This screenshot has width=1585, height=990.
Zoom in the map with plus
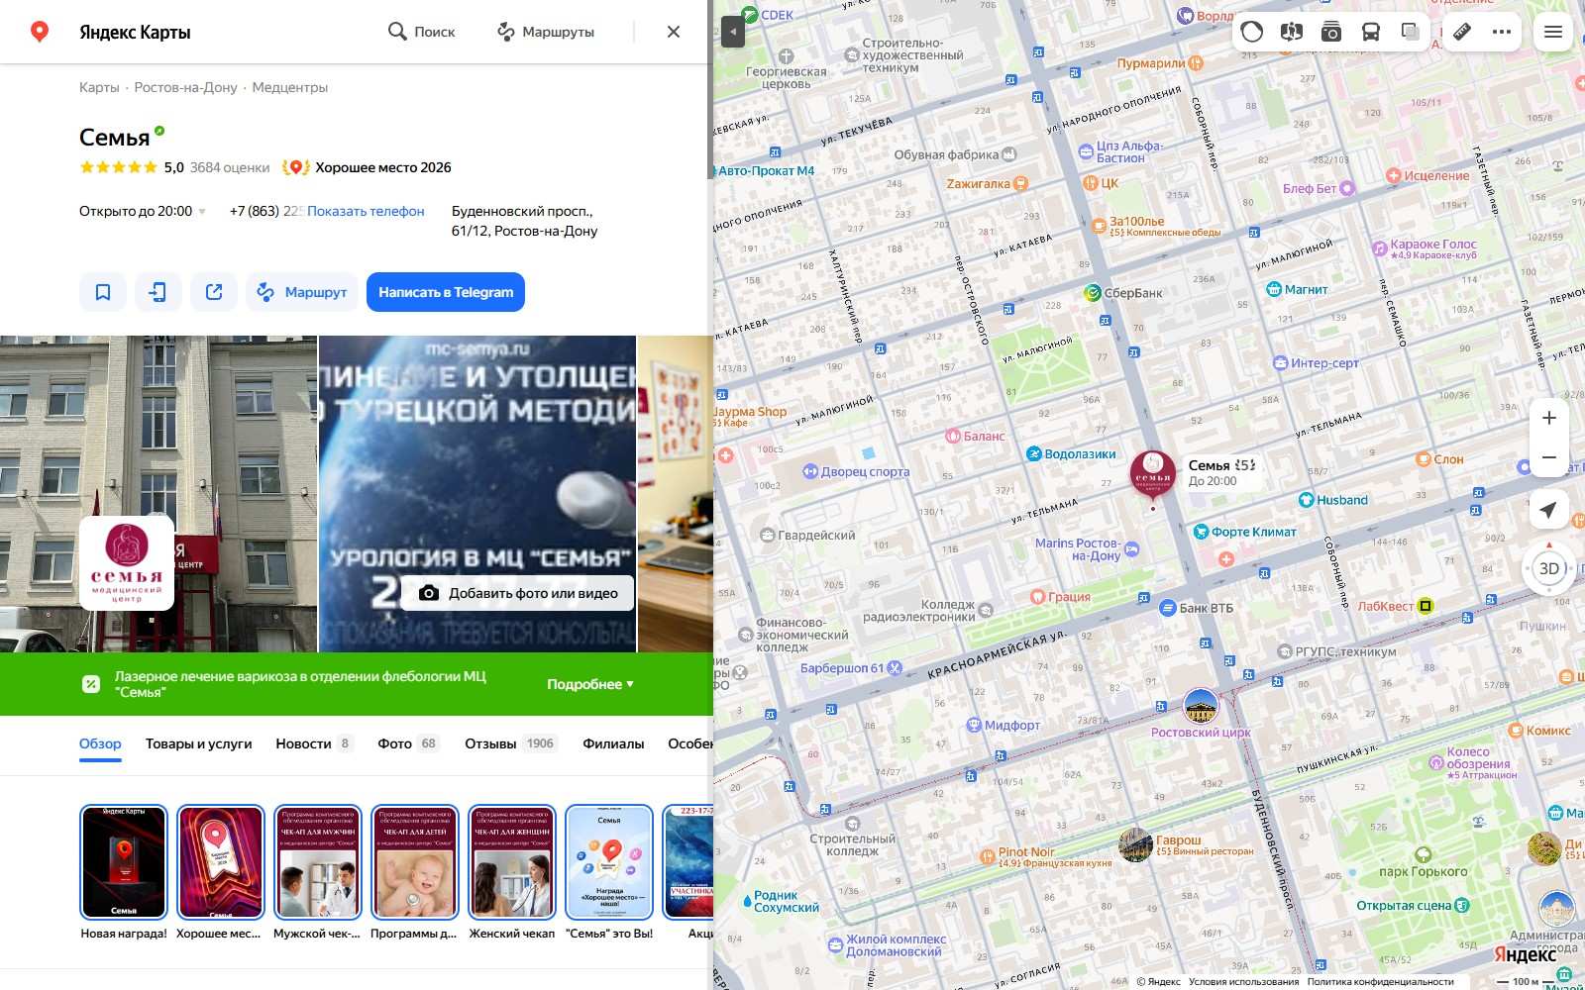[x=1549, y=418]
